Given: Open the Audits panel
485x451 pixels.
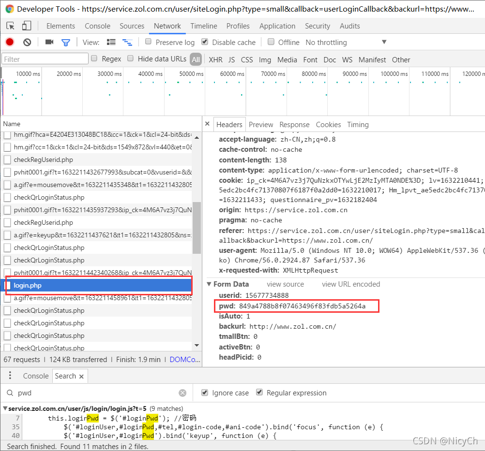Looking at the screenshot, I should [x=349, y=26].
